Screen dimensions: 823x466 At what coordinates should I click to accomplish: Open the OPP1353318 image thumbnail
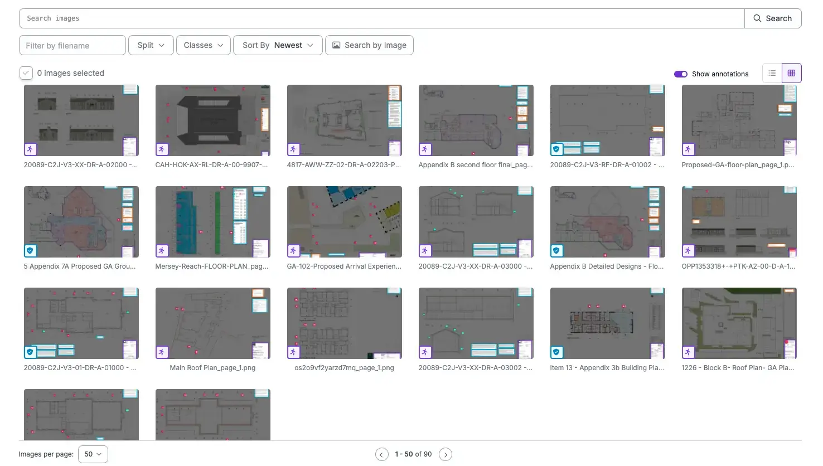[739, 222]
